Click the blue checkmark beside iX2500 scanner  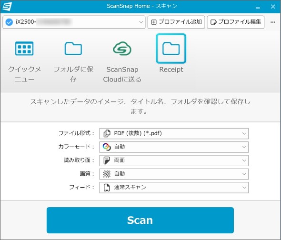9,22
